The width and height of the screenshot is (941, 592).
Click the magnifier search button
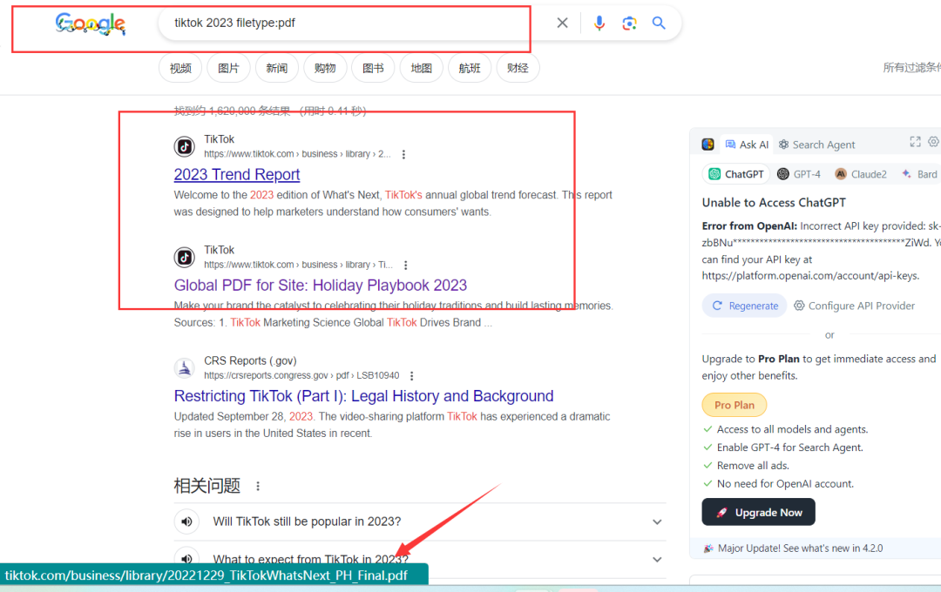(x=659, y=23)
